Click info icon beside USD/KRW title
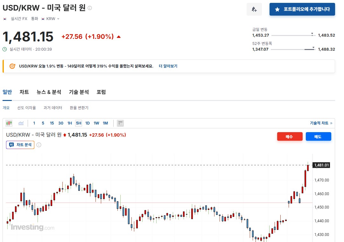 (90, 8)
